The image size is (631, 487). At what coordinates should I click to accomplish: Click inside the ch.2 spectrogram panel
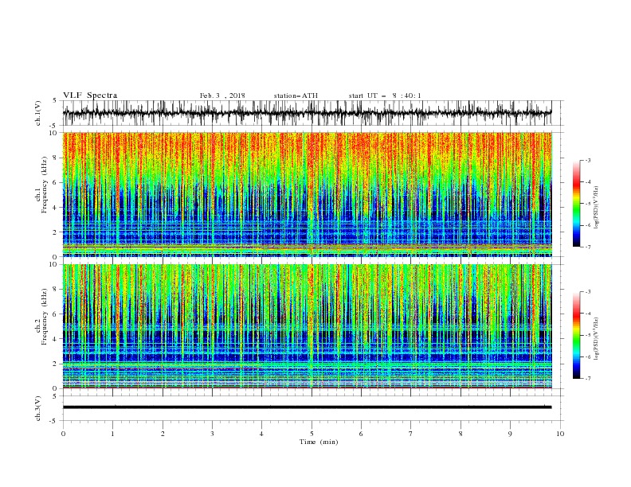coord(307,326)
